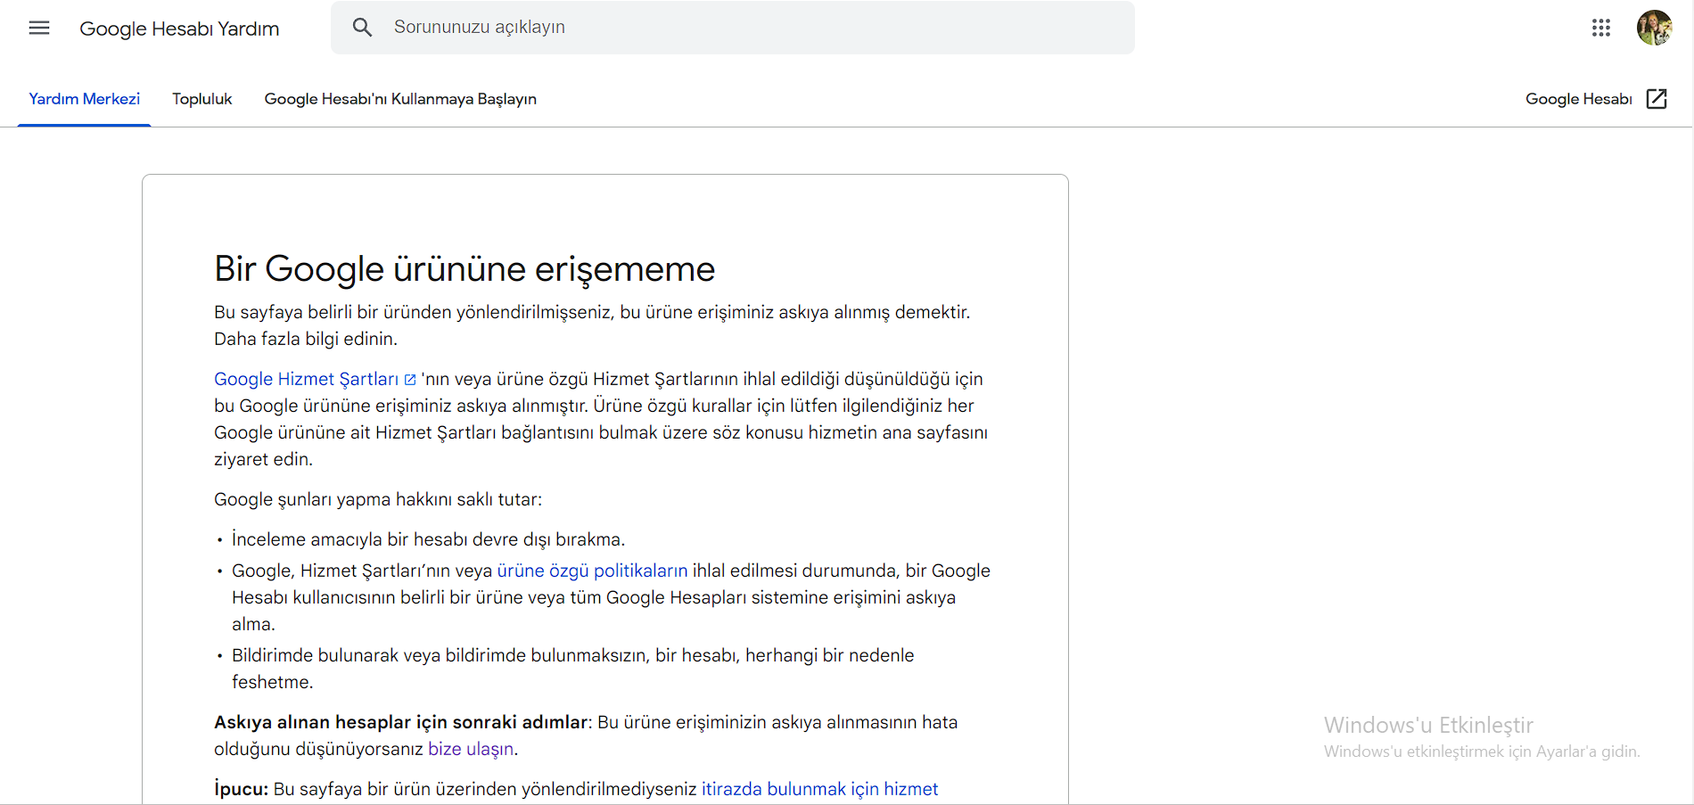
Task: Open Google Hesabı'nı Kullanmaya Başlayın tab
Action: click(400, 99)
